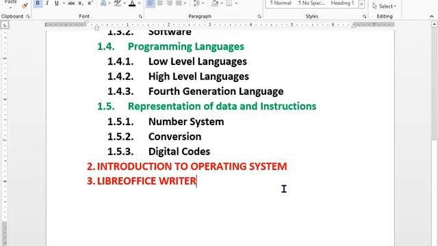Click the Format Painter brush icon
This screenshot has height=246, width=438.
coord(25,5)
